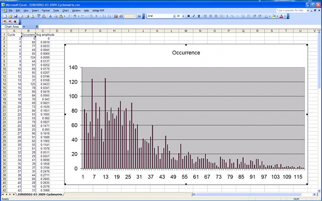Click the second Adobe PDF email icon
Image resolution: width=322 pixels, height=201 pixels.
click(x=10, y=22)
